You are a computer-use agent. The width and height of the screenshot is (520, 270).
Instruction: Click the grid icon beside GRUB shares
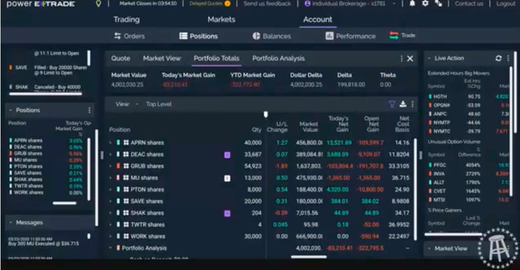[x=126, y=166]
